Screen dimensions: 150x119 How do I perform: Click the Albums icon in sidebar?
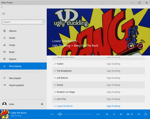[4, 31]
